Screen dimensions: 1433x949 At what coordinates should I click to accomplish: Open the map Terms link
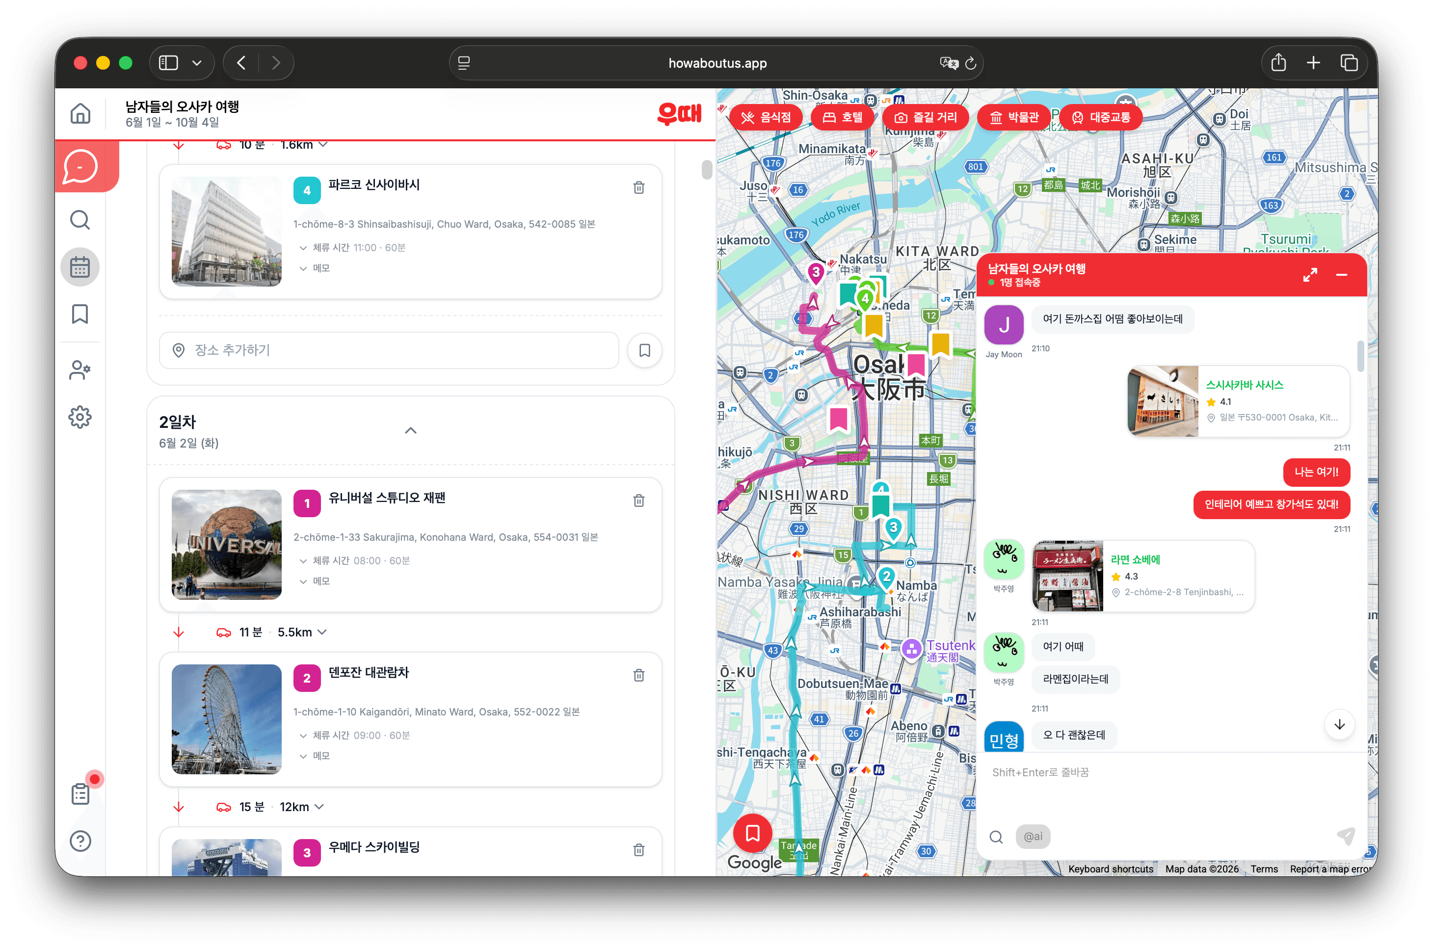click(1264, 870)
